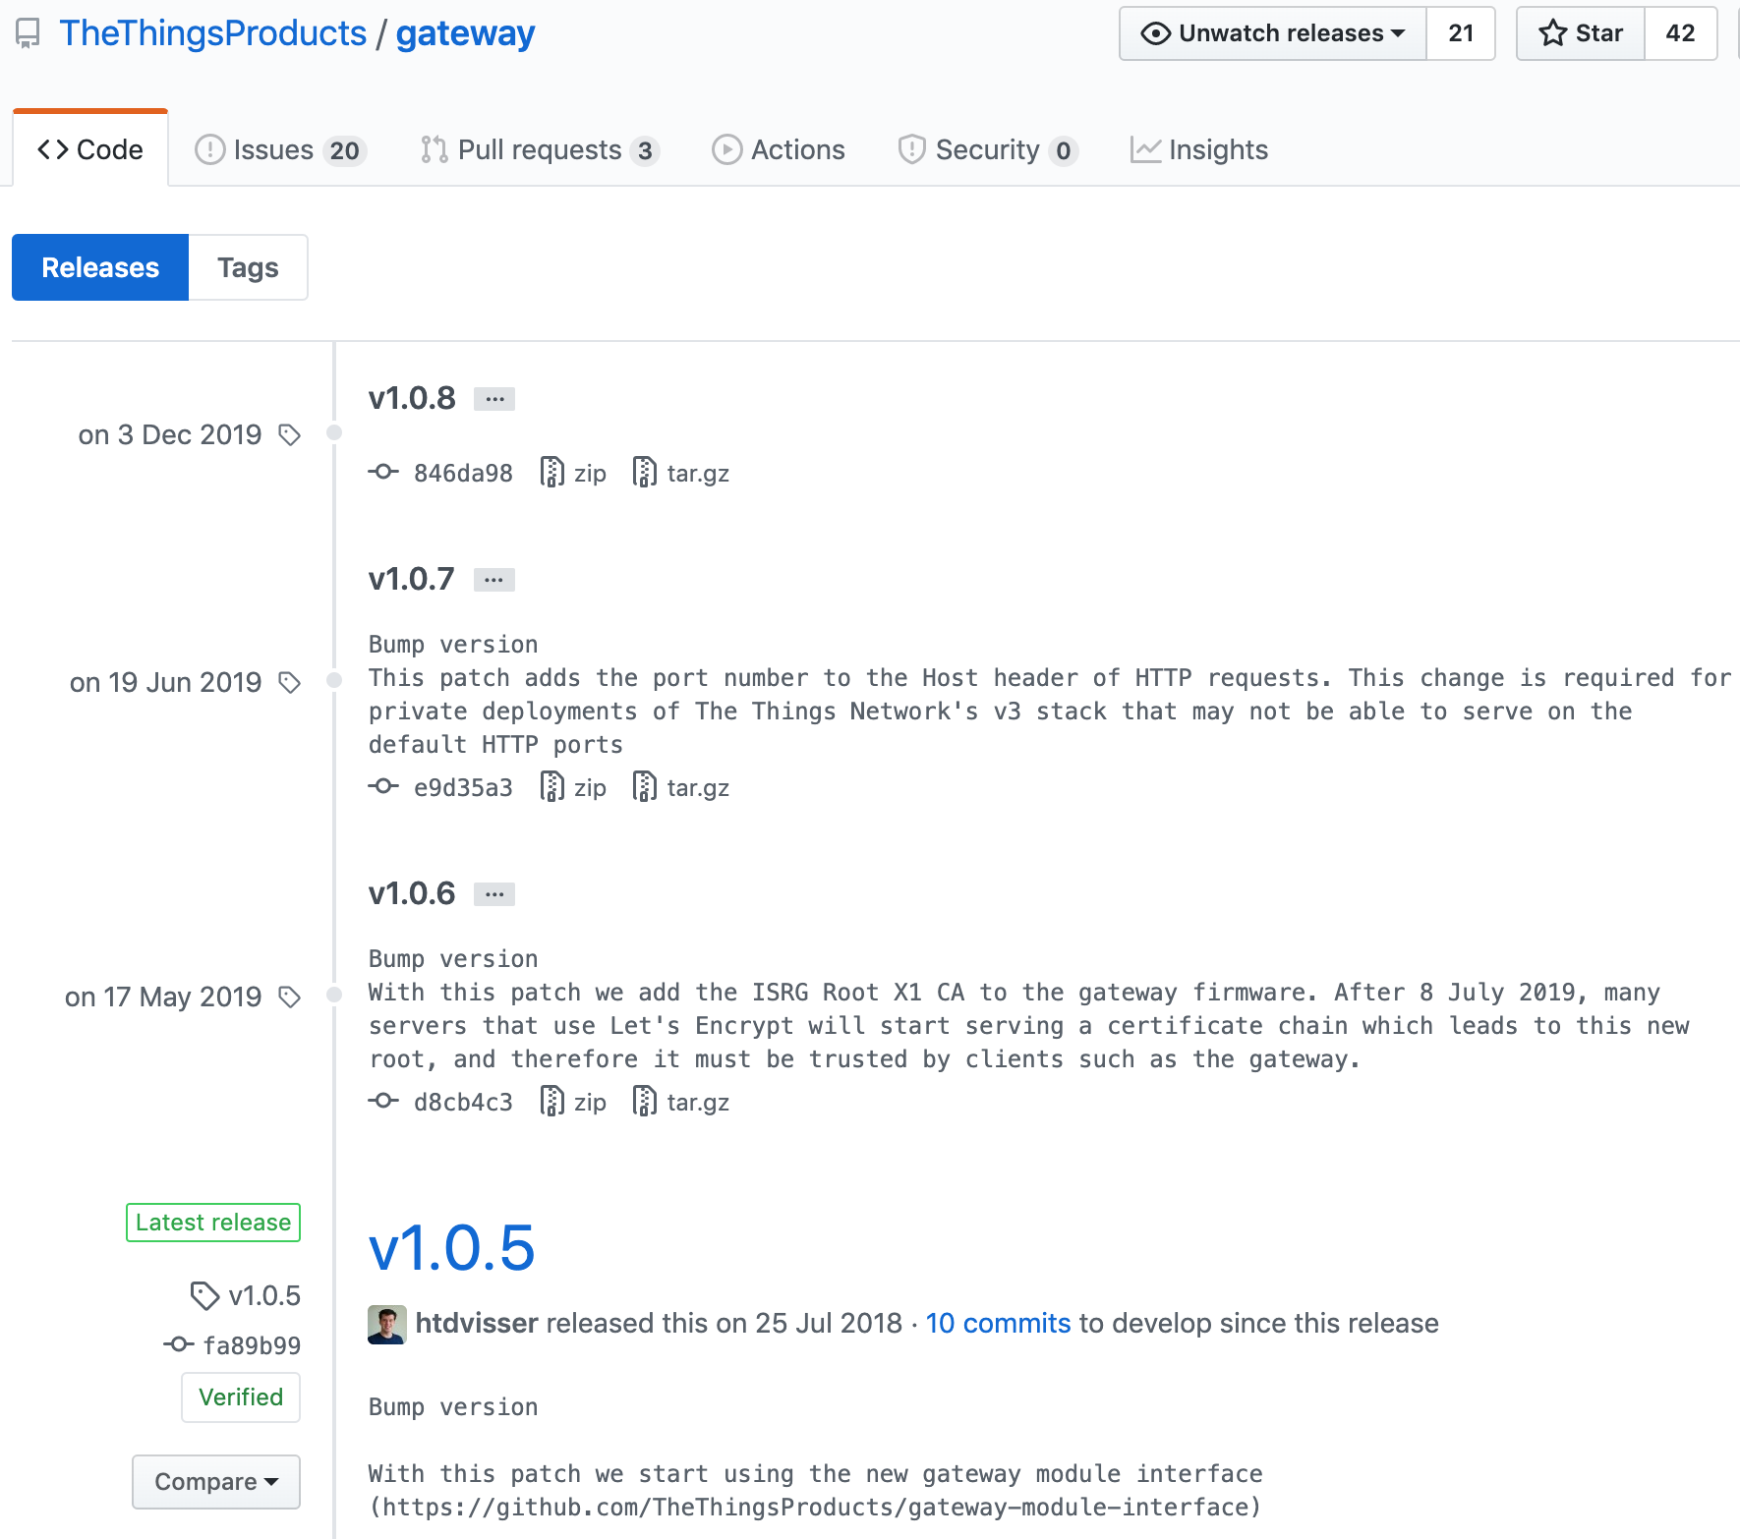Screen dimensions: 1740x1539
Task: Click the tag icon beside 3 Dec 2019
Action: 289,434
